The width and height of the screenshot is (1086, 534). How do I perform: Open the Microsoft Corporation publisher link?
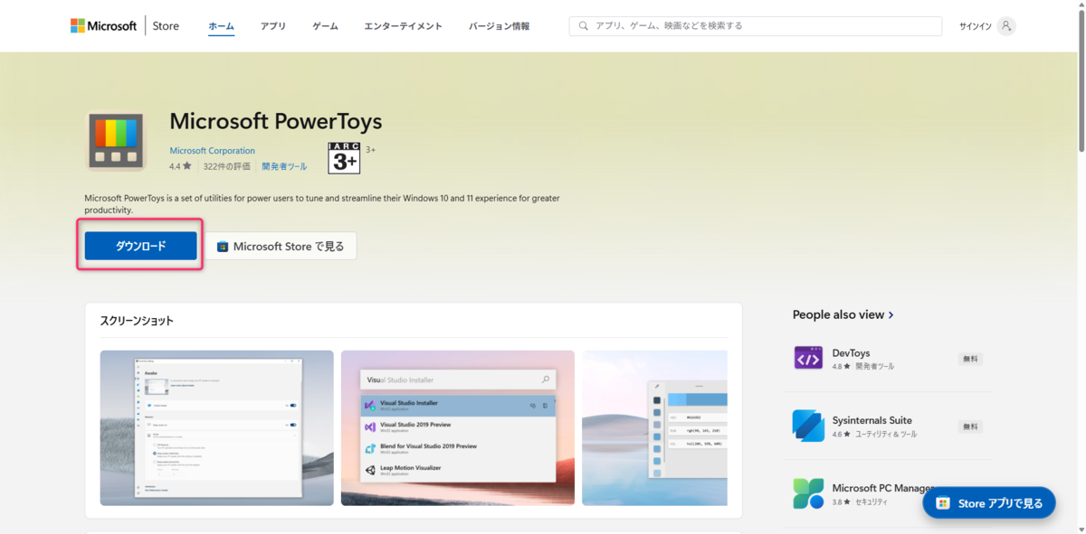click(213, 151)
